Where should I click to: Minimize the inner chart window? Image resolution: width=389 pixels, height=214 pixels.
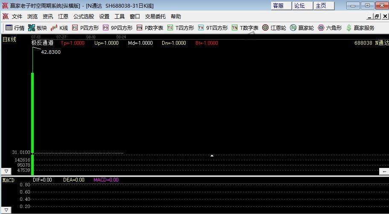[x=370, y=17]
